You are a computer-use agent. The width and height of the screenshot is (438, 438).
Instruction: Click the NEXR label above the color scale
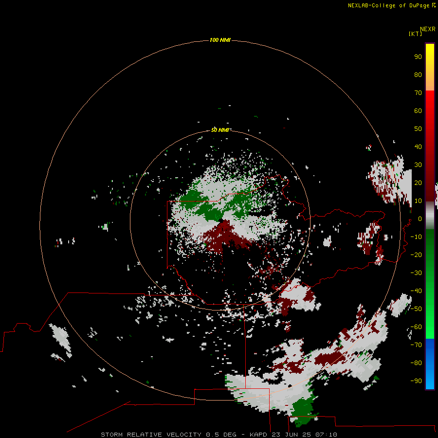click(428, 29)
